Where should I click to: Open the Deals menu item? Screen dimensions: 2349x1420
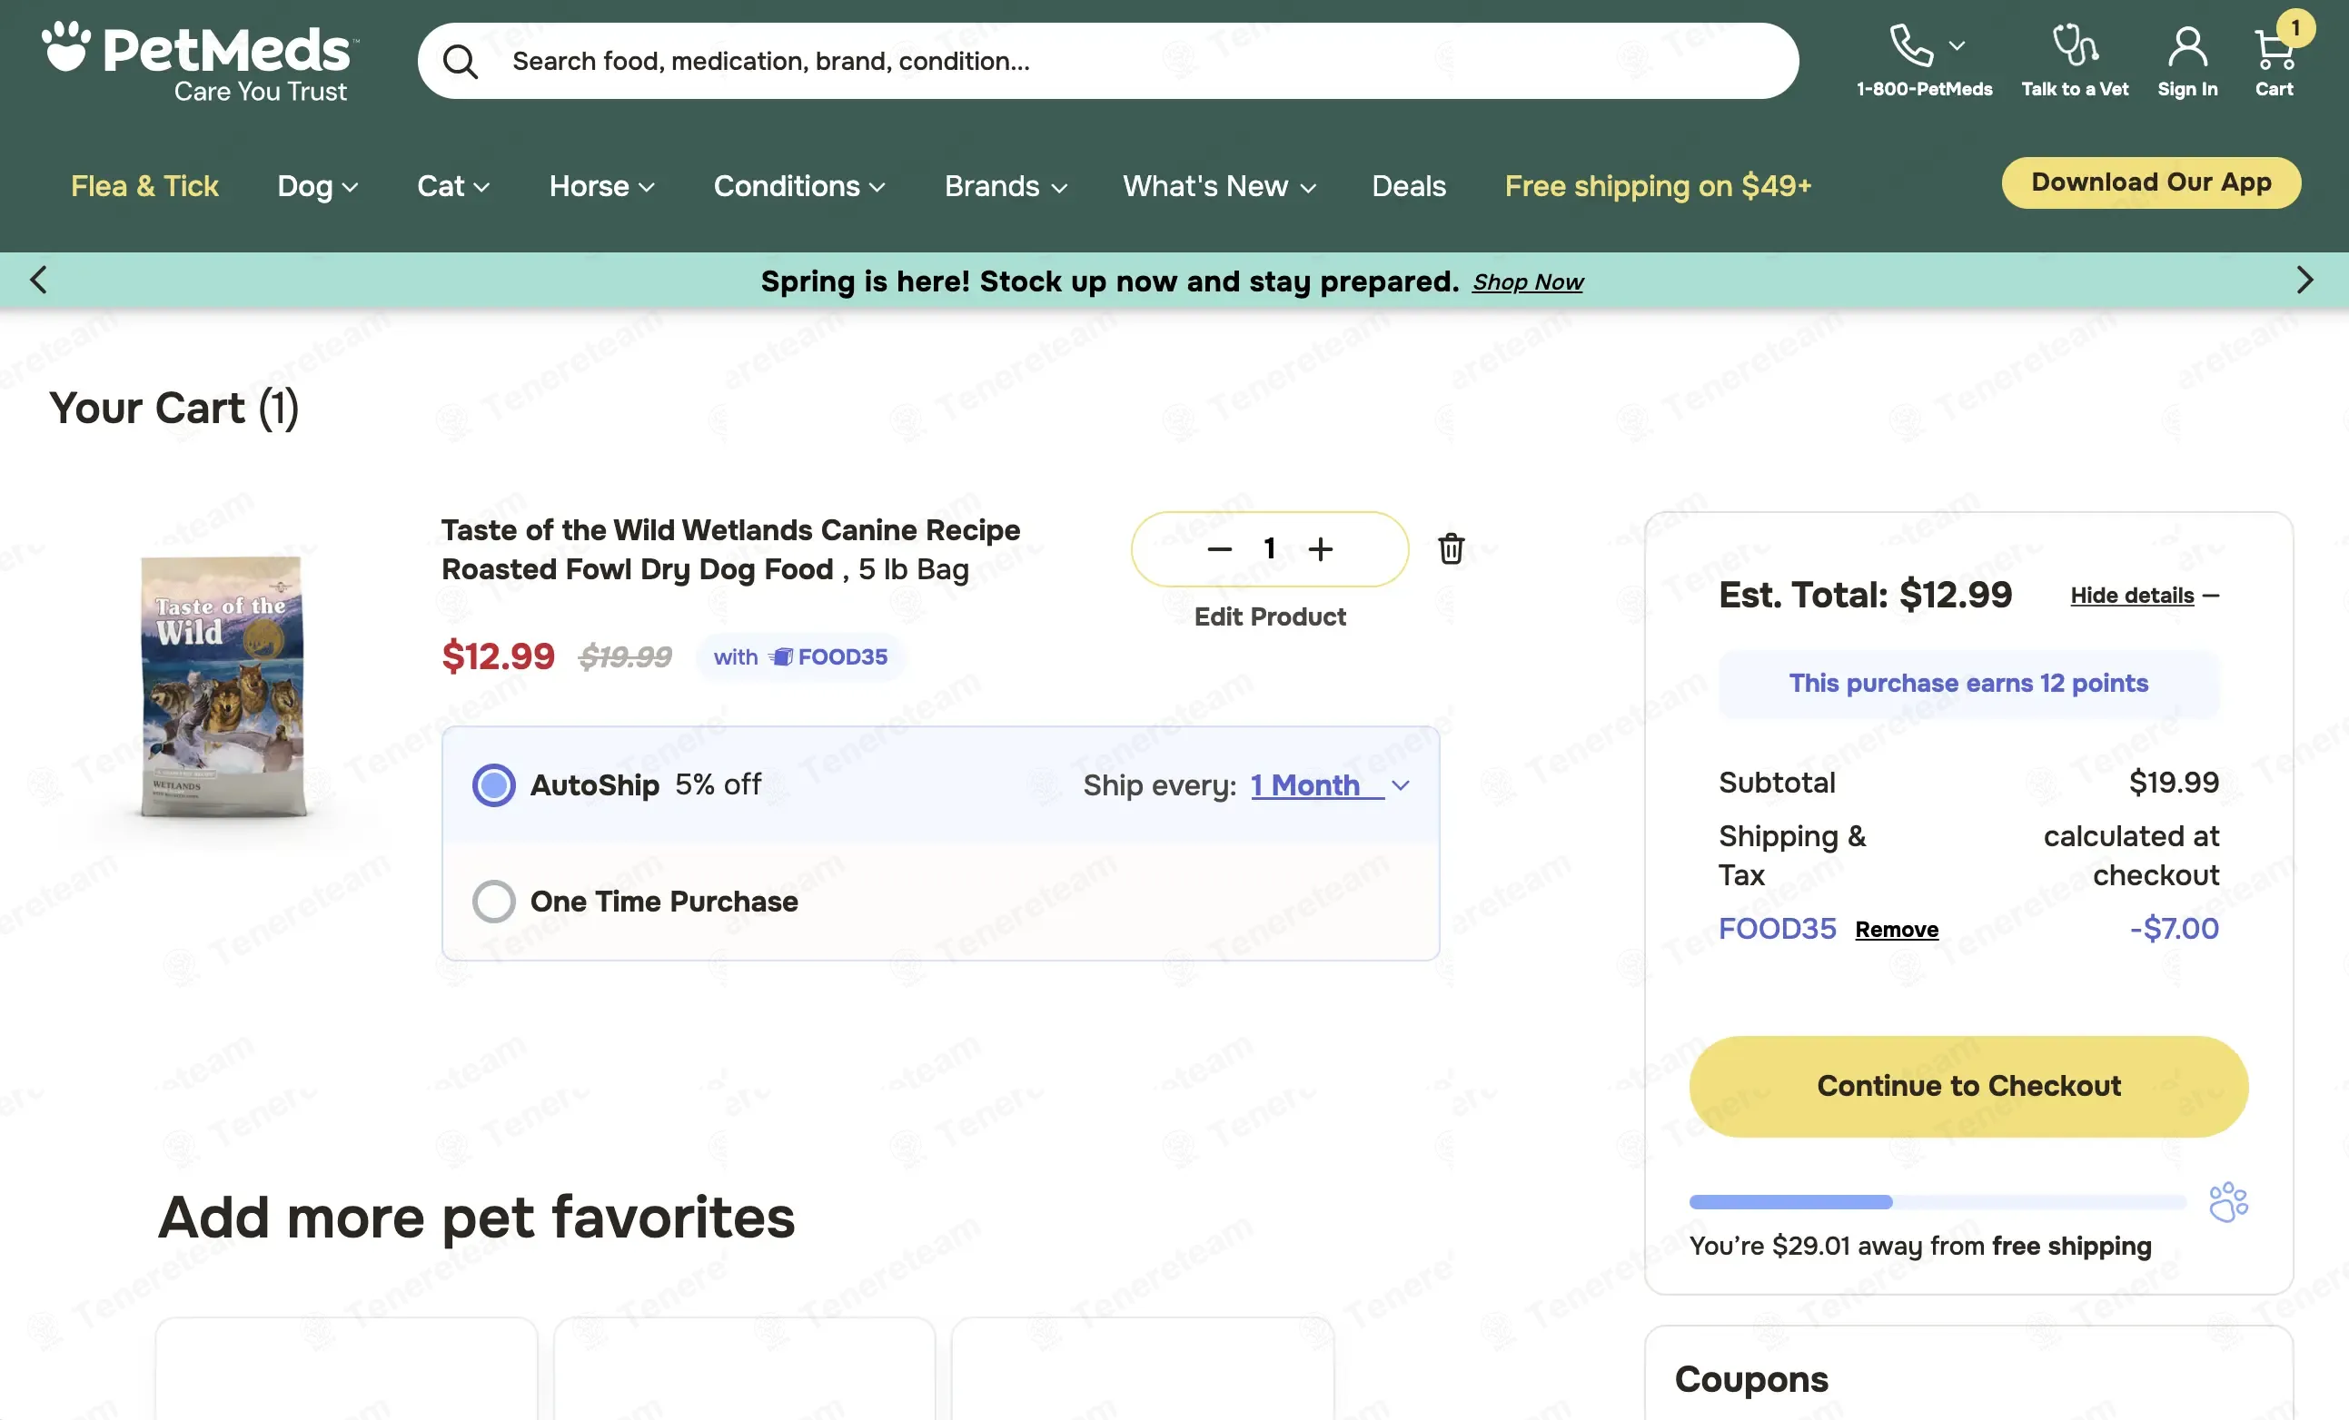(1408, 186)
